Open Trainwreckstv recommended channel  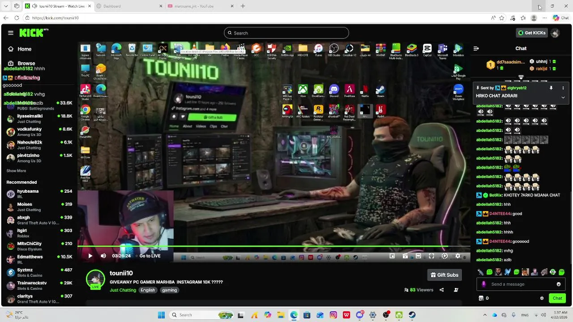39,285
